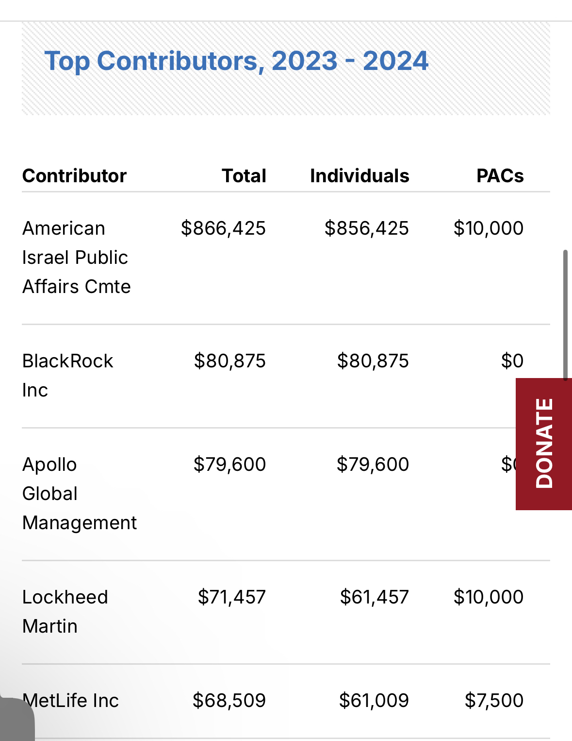Select American Israel Public Affairs Cmte contributor
The height and width of the screenshot is (741, 572).
(x=76, y=258)
